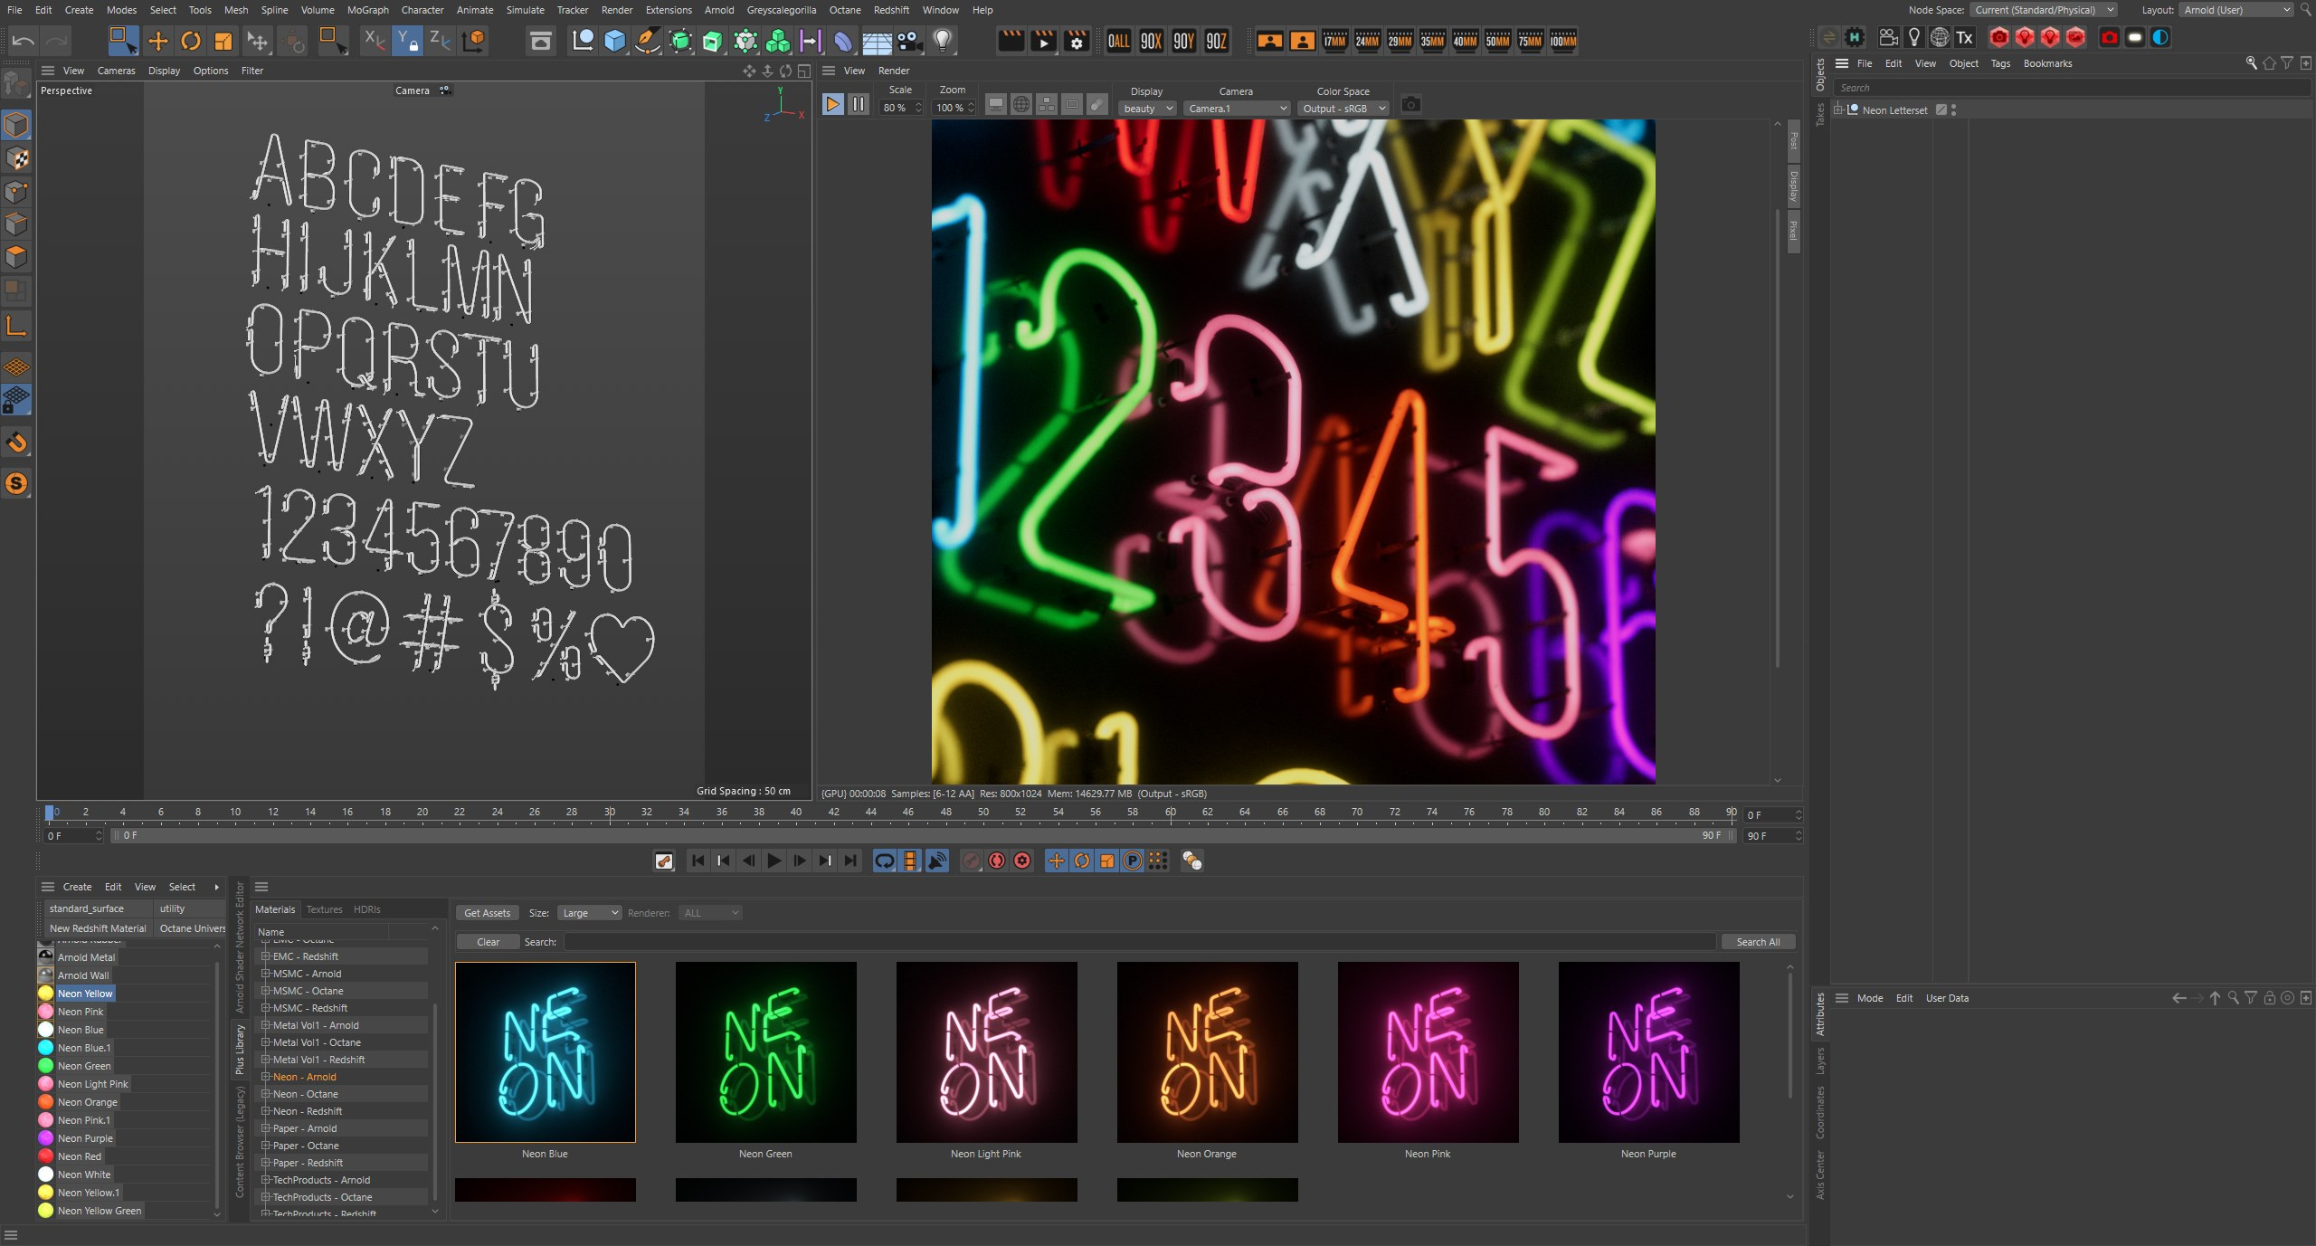Open the Spline Pen tool
The image size is (2316, 1246).
click(x=648, y=41)
